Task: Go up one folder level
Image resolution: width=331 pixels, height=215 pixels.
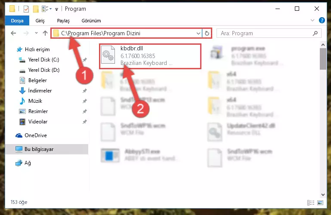Action: [x=45, y=33]
